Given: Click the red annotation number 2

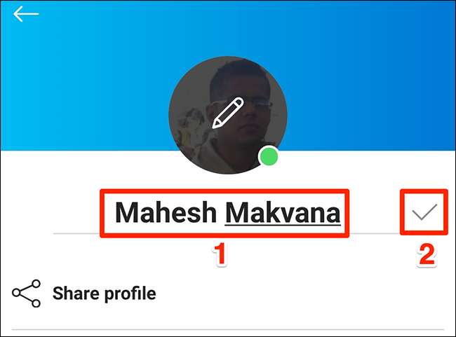Looking at the screenshot, I should (x=427, y=255).
